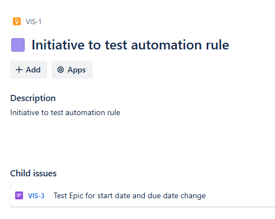Screen dimensions: 275x219
Task: Click the Add label text
Action: pyautogui.click(x=33, y=70)
